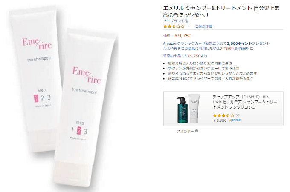The width and height of the screenshot is (290, 192).
Task: Click the Emerire shampoo tube image
Action: [x=36, y=77]
